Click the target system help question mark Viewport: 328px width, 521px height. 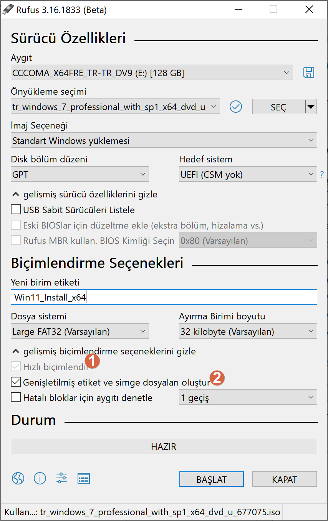322,175
